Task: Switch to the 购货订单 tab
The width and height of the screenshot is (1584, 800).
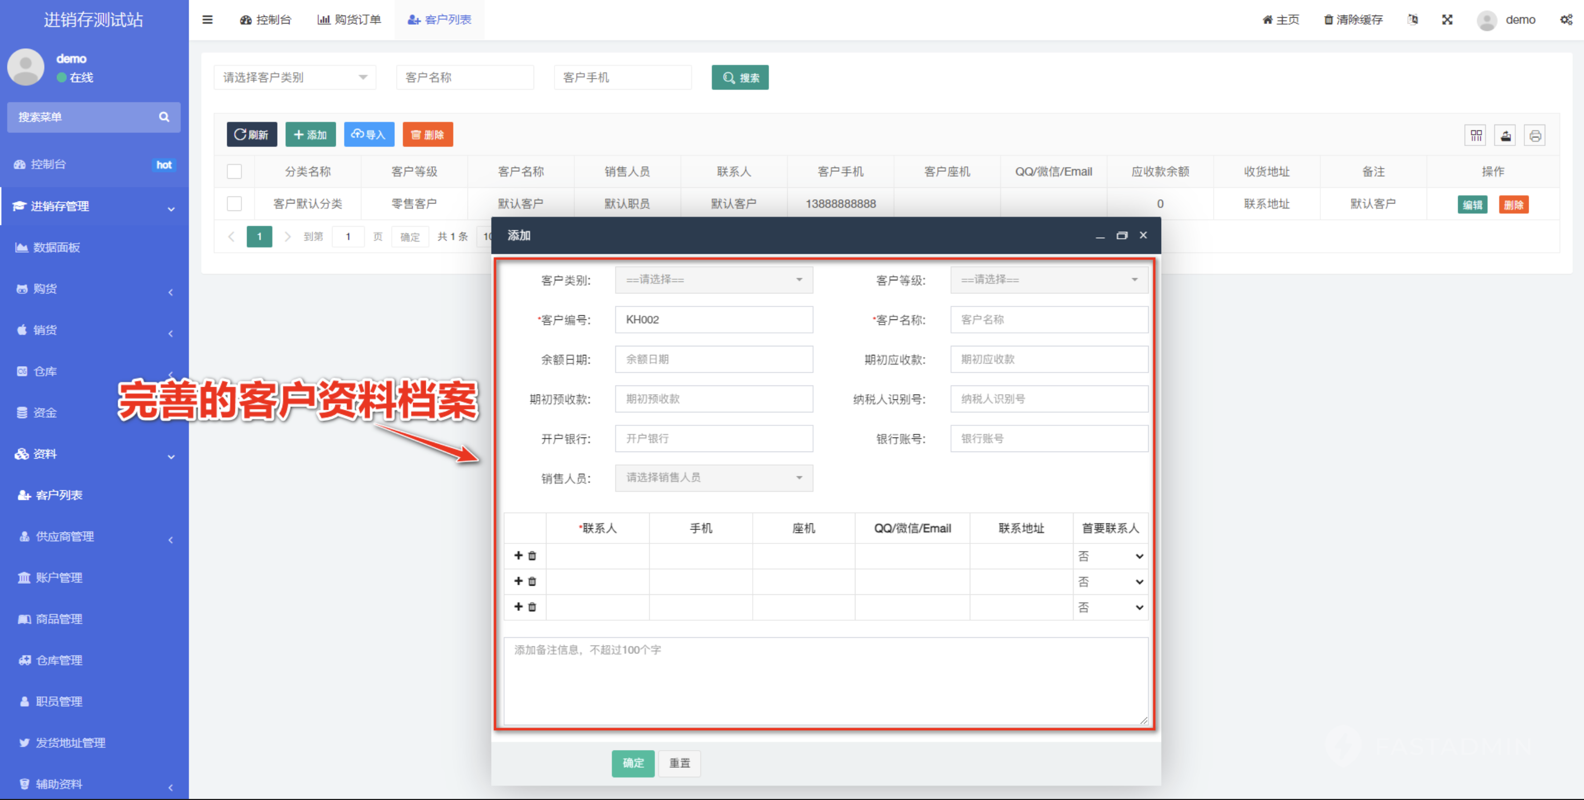Action: coord(349,20)
